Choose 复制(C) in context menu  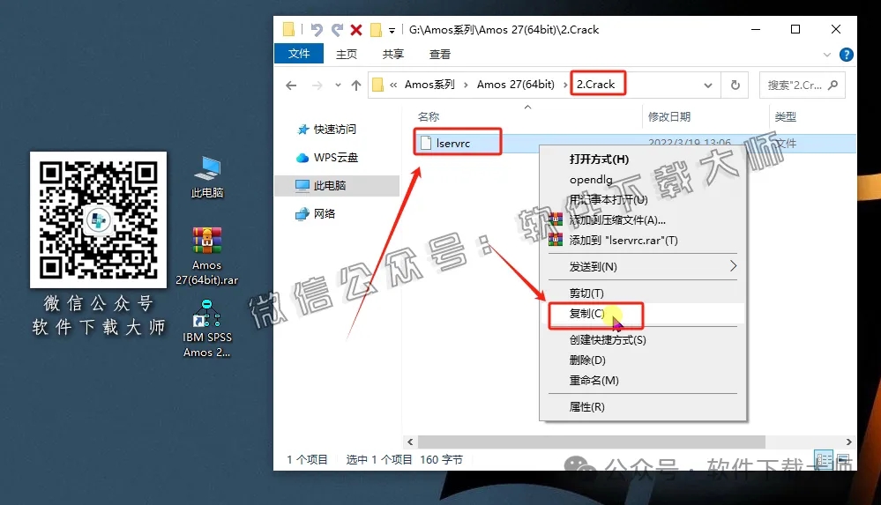point(586,314)
